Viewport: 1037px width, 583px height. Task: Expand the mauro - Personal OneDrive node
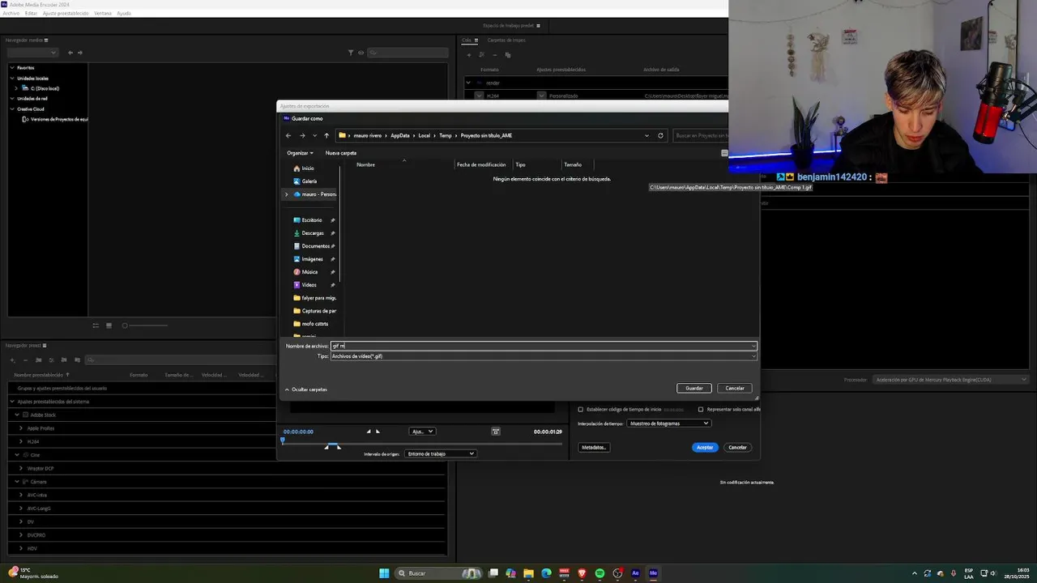(286, 194)
